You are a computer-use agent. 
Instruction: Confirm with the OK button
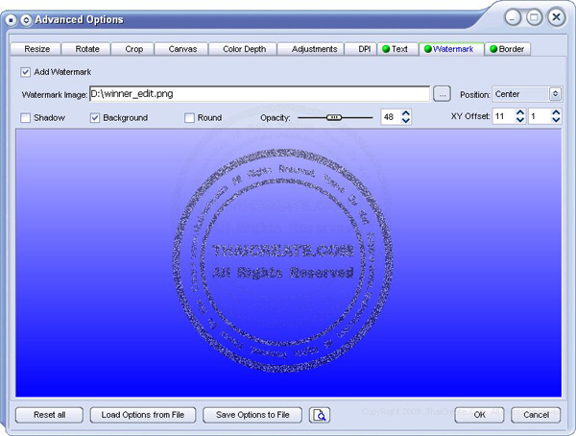[x=479, y=415]
